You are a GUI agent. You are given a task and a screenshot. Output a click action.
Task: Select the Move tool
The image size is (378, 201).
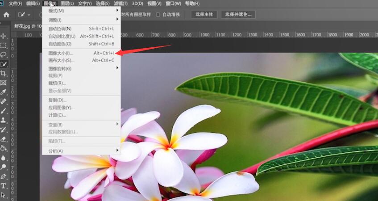click(x=3, y=36)
